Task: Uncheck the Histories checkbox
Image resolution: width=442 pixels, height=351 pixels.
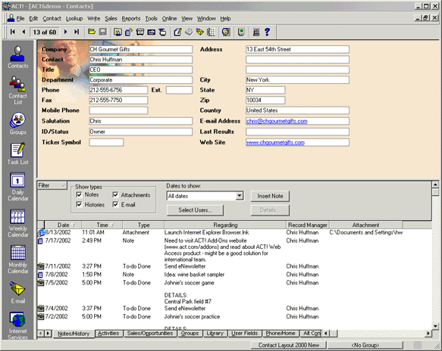Action: pyautogui.click(x=79, y=204)
